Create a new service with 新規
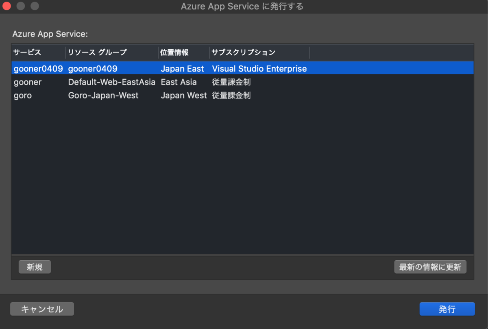The height and width of the screenshot is (329, 488). [x=35, y=267]
